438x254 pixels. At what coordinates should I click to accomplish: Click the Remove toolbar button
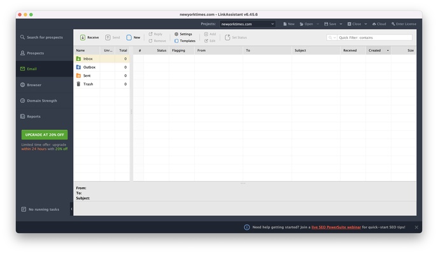click(x=157, y=41)
